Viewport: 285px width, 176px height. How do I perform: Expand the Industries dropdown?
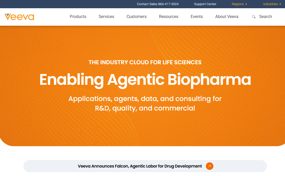tap(272, 4)
